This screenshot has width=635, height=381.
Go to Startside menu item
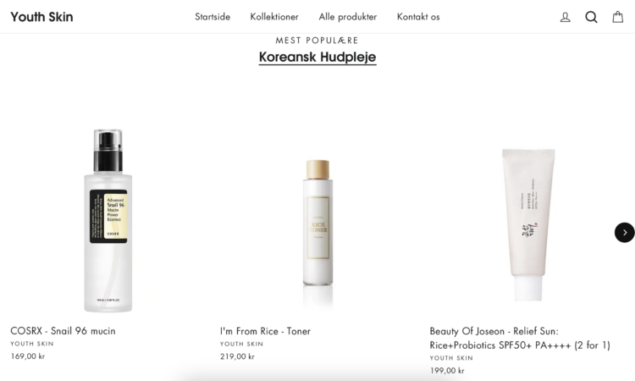[213, 17]
